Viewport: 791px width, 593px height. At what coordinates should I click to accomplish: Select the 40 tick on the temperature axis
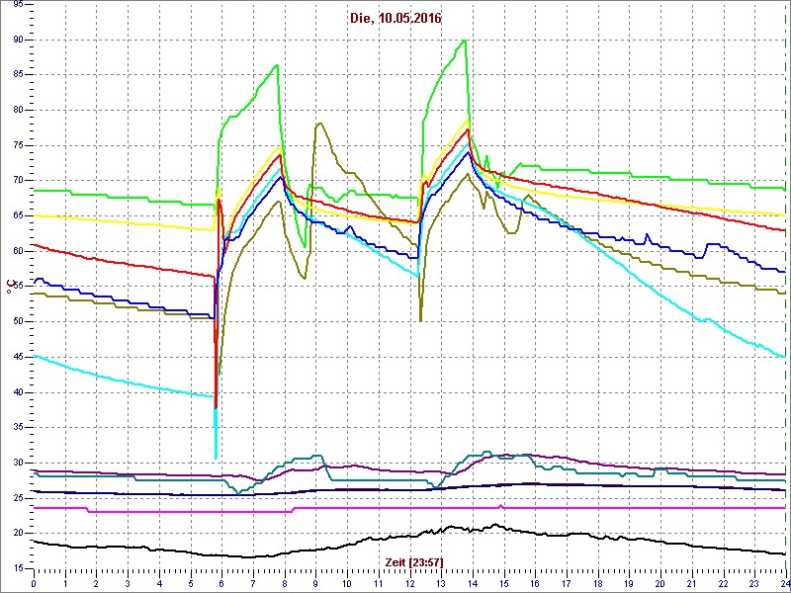click(17, 392)
